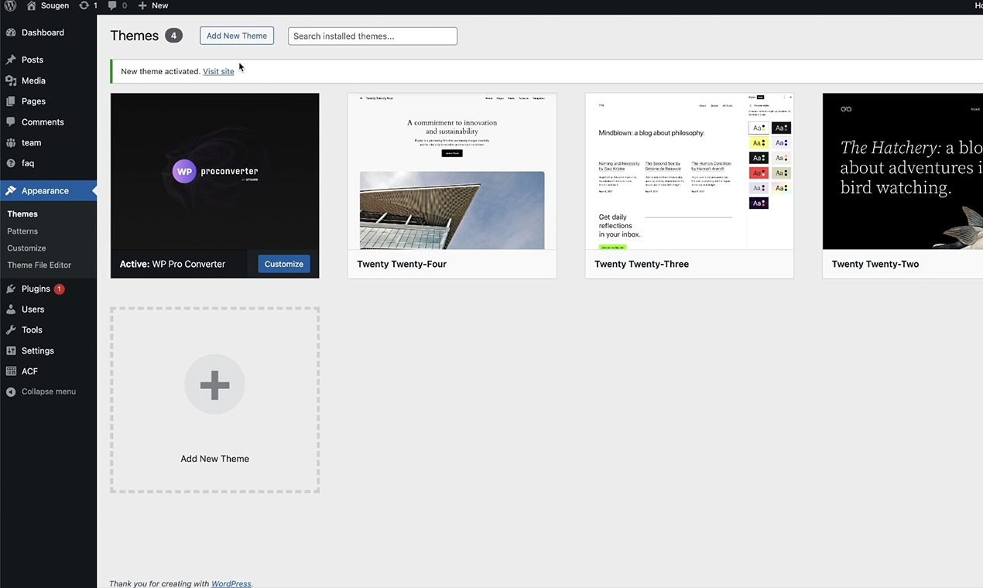Click the ACF grid icon
This screenshot has width=983, height=588.
tap(11, 371)
